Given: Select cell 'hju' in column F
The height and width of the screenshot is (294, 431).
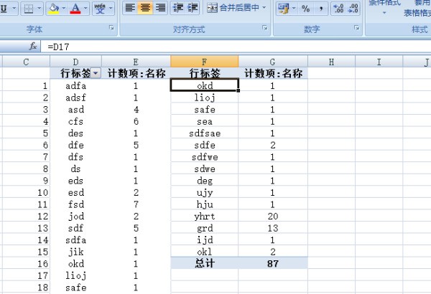Looking at the screenshot, I should coord(205,204).
